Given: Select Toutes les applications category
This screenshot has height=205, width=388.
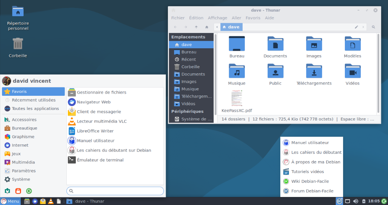Looking at the screenshot, I should 33,108.
